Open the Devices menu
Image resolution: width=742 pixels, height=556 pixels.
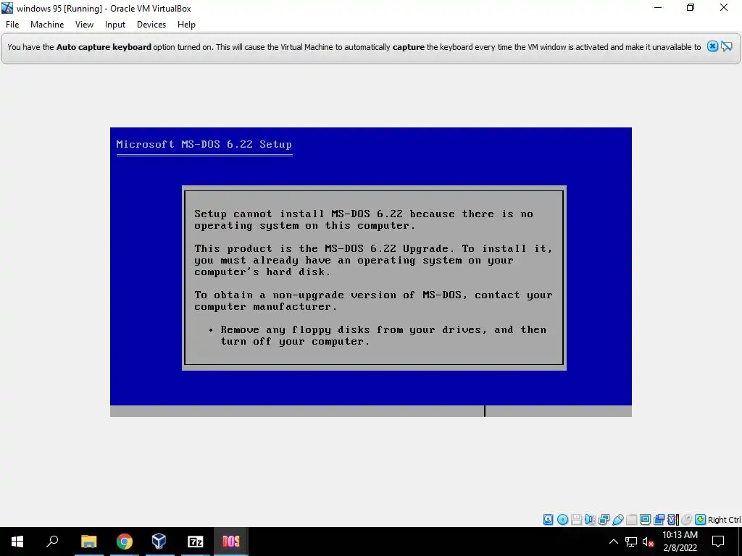point(151,25)
